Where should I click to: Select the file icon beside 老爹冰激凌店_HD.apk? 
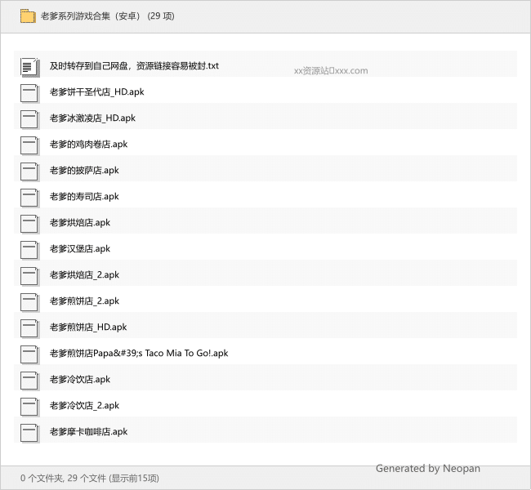[29, 118]
